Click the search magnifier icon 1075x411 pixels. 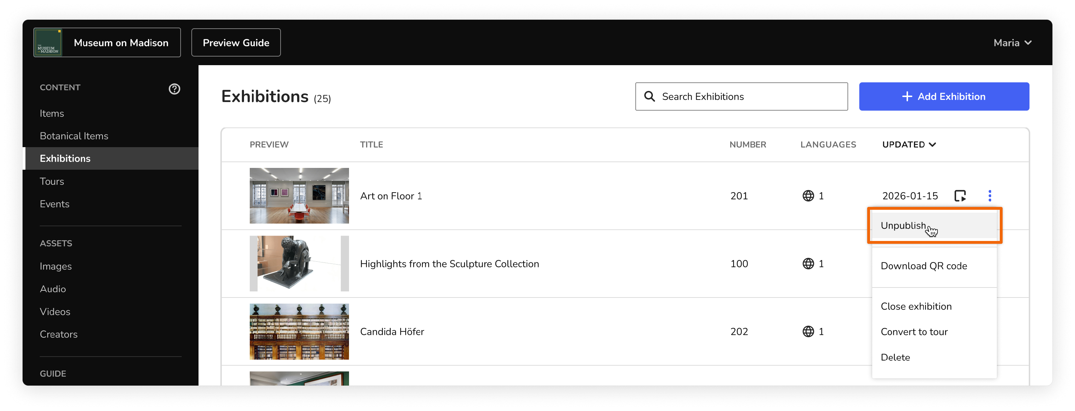tap(649, 96)
